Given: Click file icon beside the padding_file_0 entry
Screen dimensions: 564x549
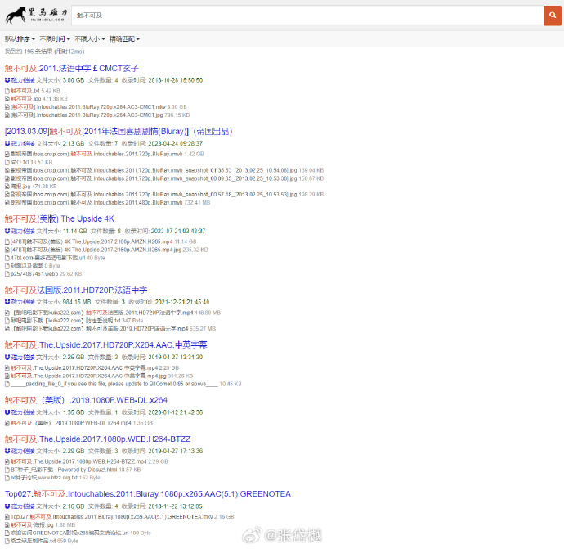Looking at the screenshot, I should pyautogui.click(x=7, y=384).
